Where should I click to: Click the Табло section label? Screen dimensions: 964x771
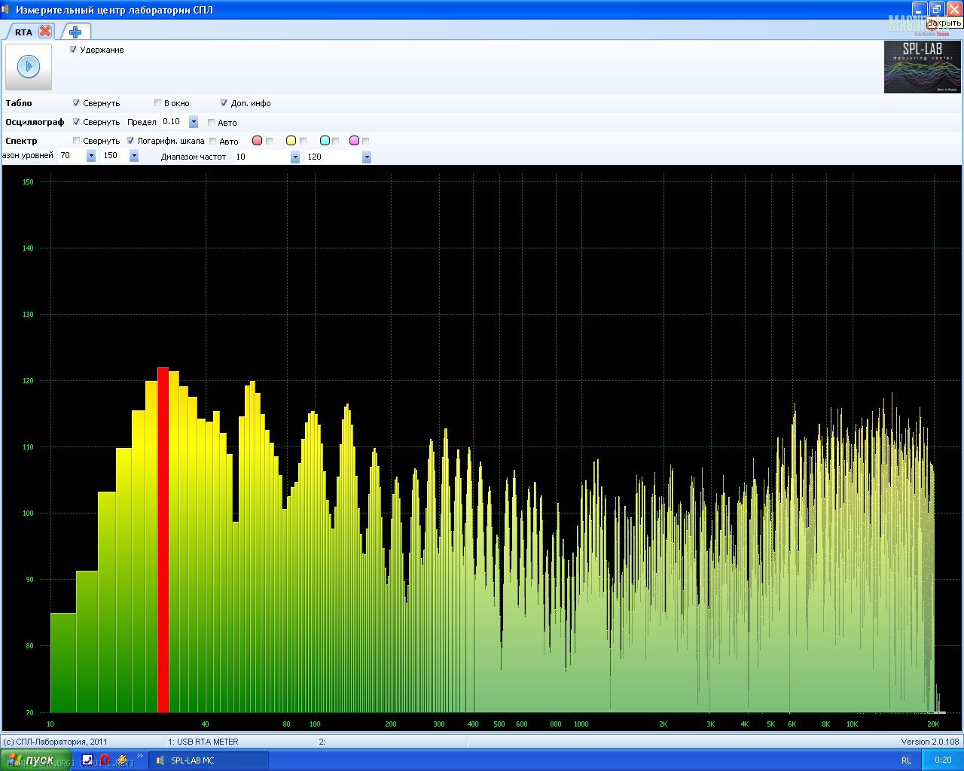point(19,103)
